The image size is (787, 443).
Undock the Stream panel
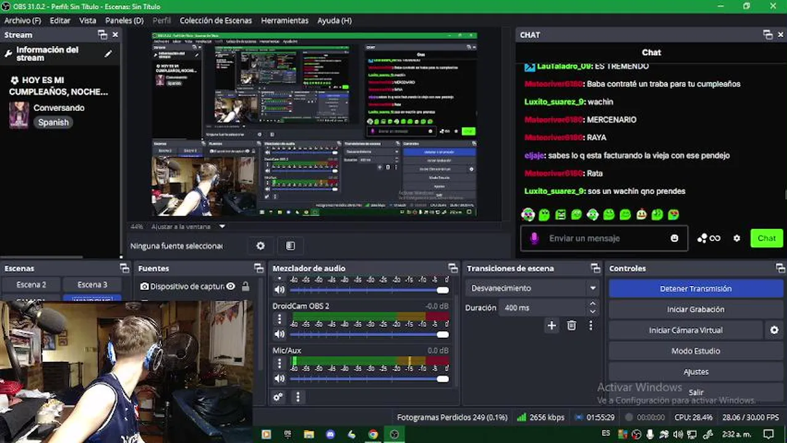[x=102, y=35]
